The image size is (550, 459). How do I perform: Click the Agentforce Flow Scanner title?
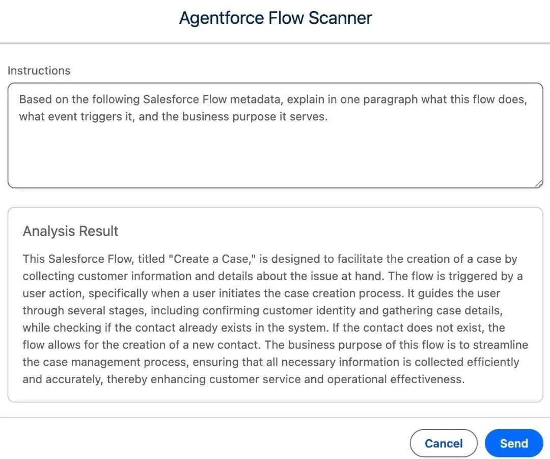tap(275, 18)
